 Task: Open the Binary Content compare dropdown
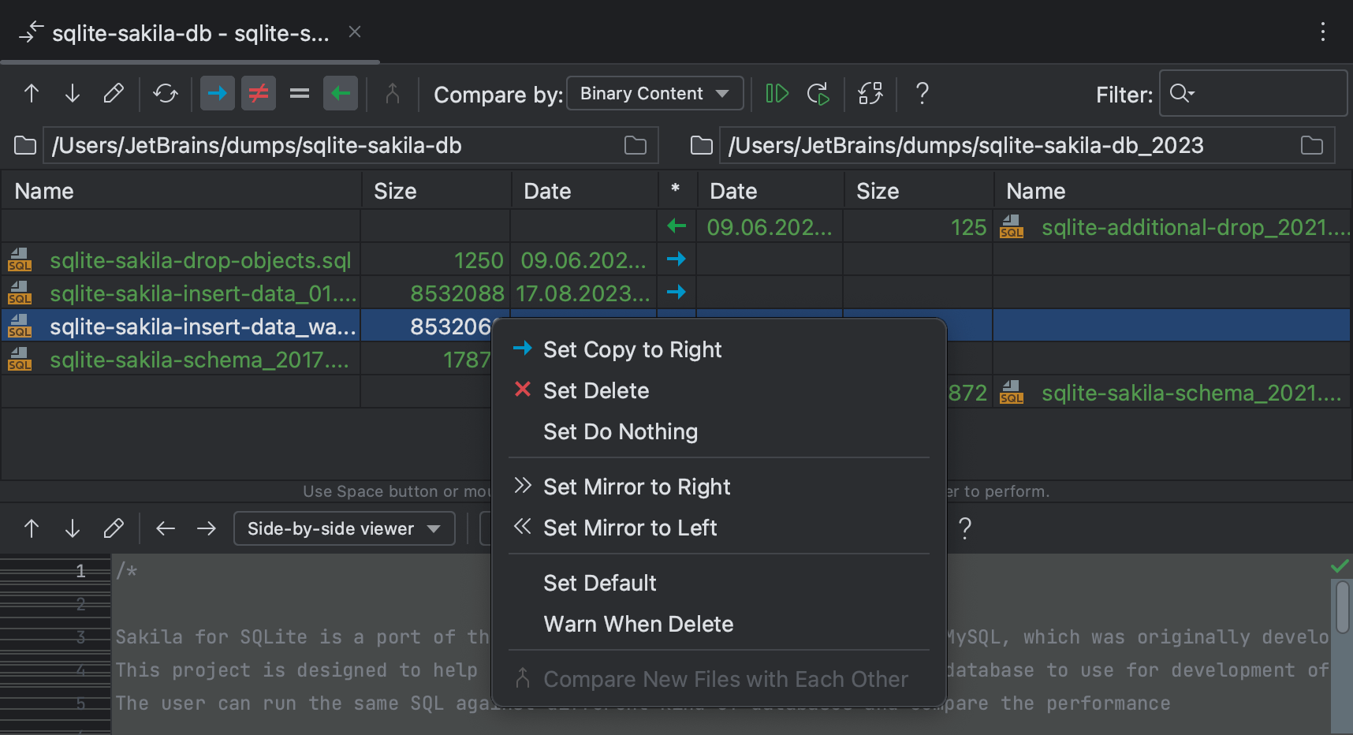tap(654, 93)
